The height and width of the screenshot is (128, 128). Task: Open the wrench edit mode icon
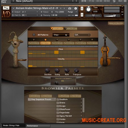6,8
